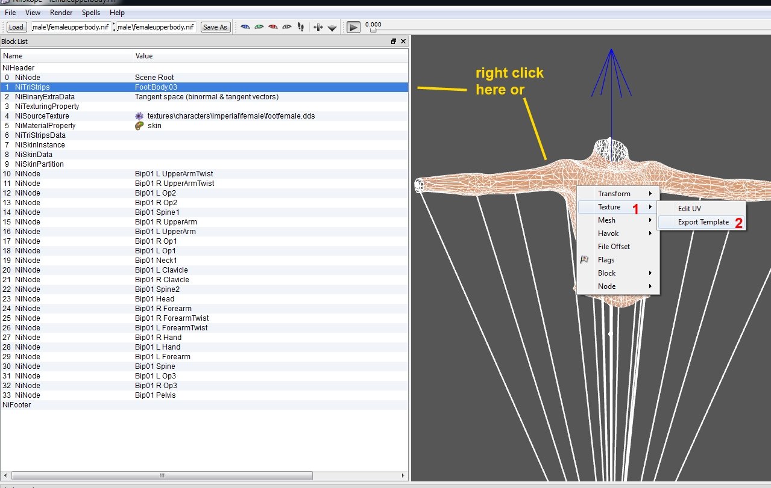The width and height of the screenshot is (771, 488).
Task: Select the NiHeader row
Action: tap(204, 68)
